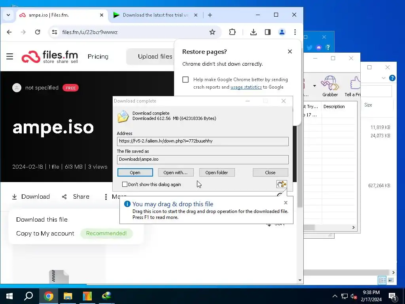Click Tell a Friend icon in IDM window
405x304 pixels.
[x=352, y=86]
